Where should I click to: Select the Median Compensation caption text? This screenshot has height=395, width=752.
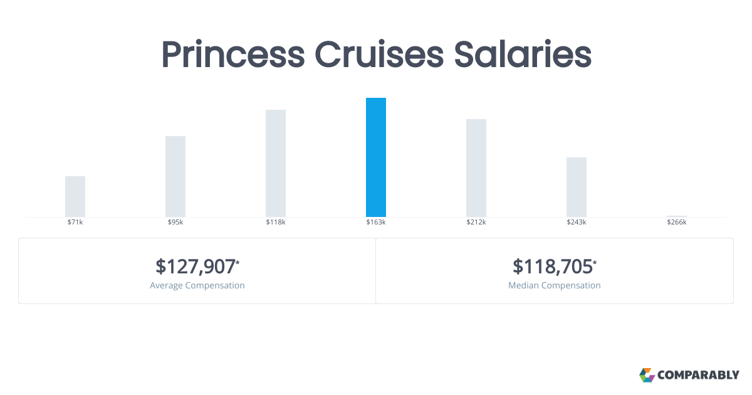click(555, 285)
